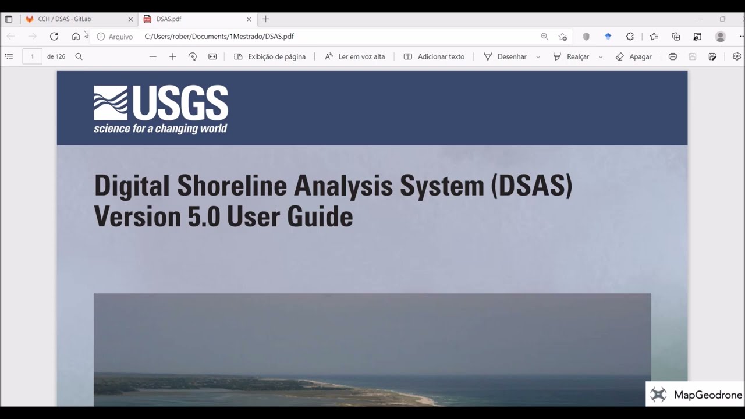Activate the Realçar highlight tool

(x=571, y=56)
